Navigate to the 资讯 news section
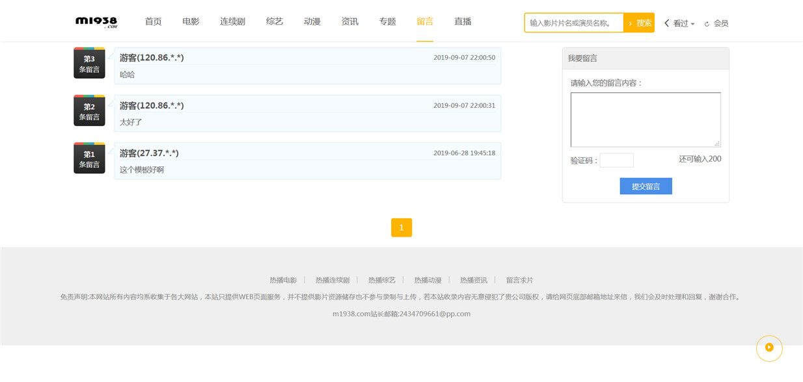 [x=349, y=21]
